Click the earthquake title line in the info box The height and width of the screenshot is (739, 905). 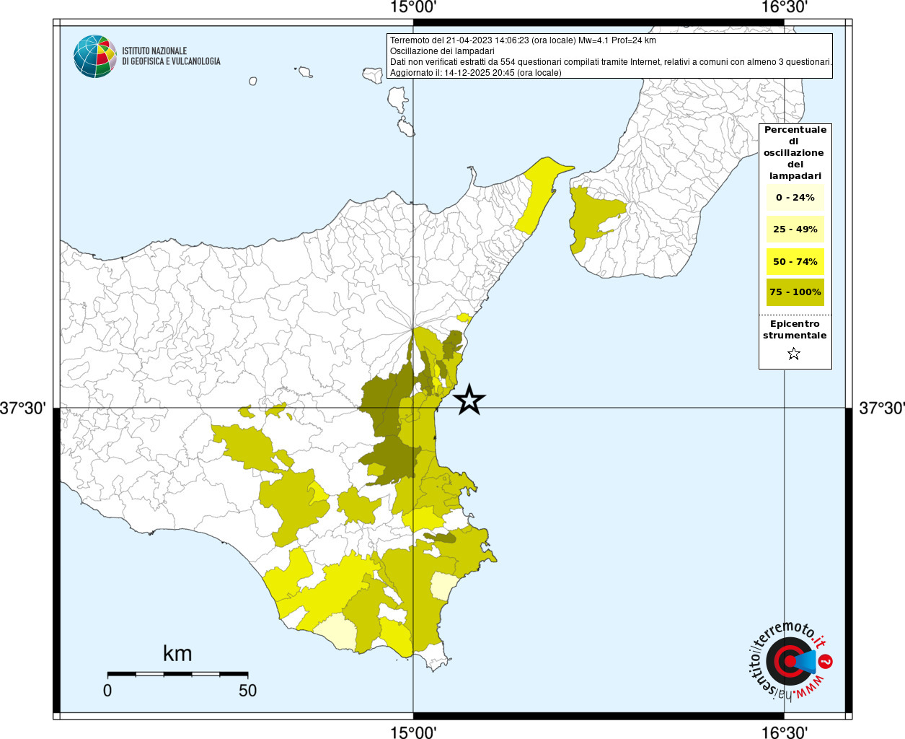[523, 40]
